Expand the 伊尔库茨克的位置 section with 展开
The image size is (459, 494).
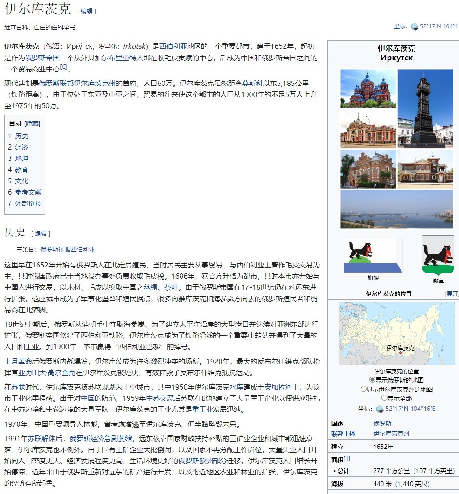pyautogui.click(x=452, y=293)
